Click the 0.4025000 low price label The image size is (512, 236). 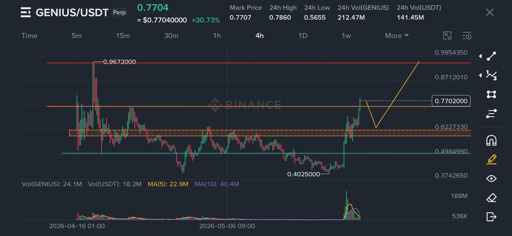pos(303,174)
